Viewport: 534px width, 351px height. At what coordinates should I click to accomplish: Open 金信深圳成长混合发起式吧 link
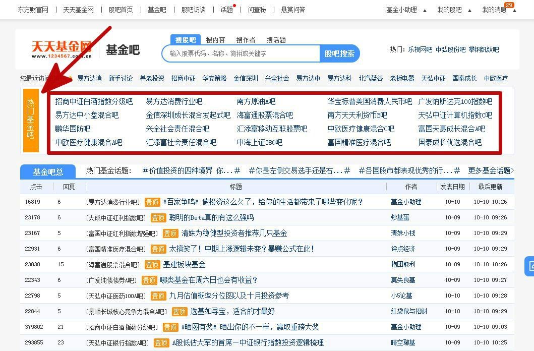click(x=188, y=115)
